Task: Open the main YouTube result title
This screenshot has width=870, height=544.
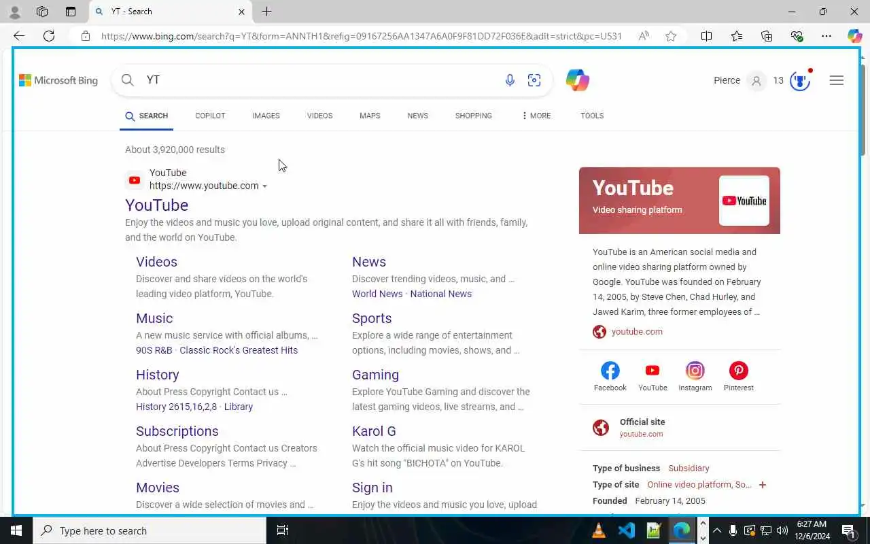Action: point(156,205)
